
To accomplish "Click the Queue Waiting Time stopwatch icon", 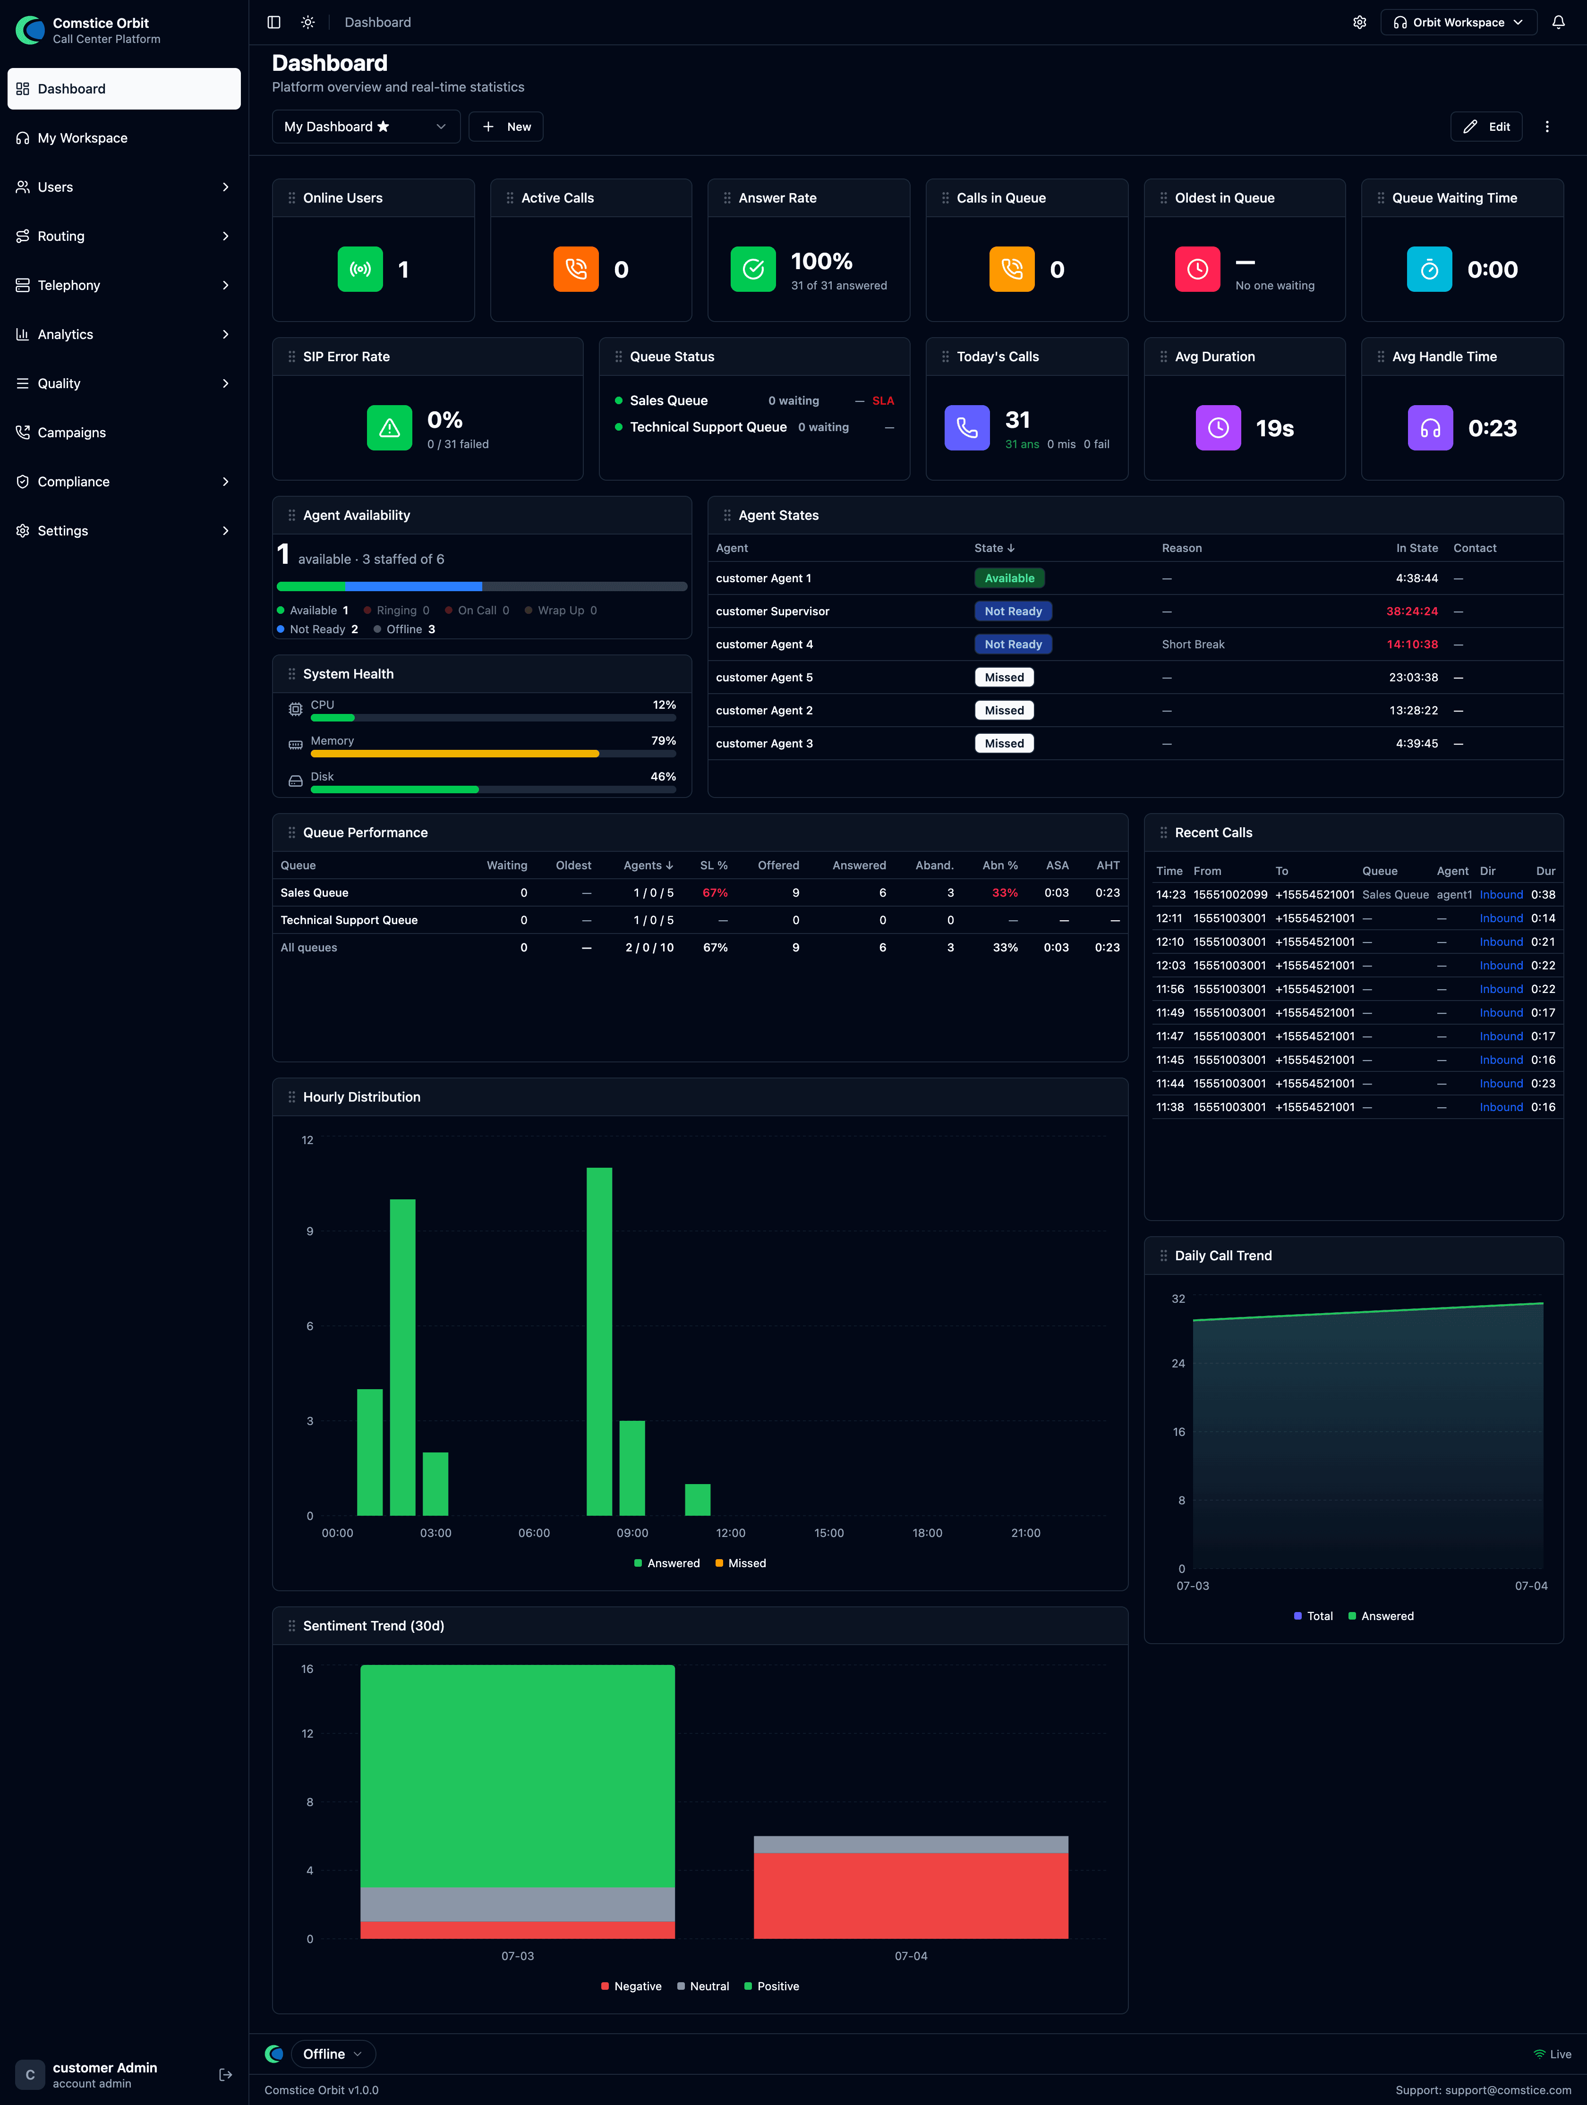I will click(1430, 269).
